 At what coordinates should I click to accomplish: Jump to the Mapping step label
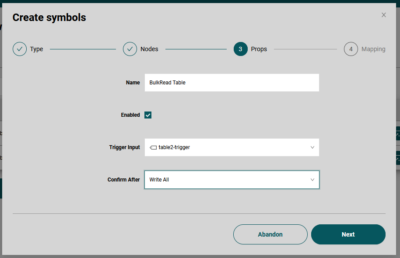[x=373, y=49]
